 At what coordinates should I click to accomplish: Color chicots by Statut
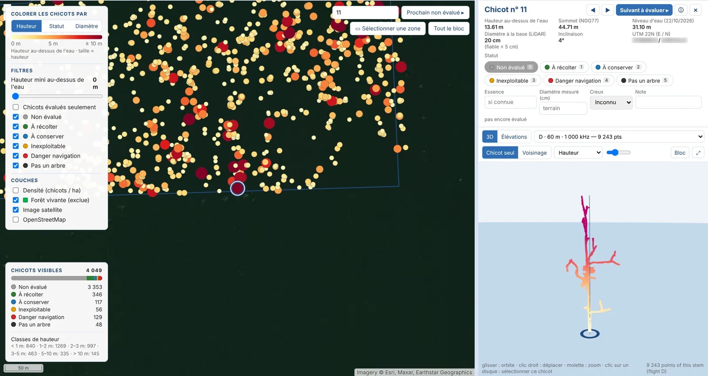coord(57,26)
